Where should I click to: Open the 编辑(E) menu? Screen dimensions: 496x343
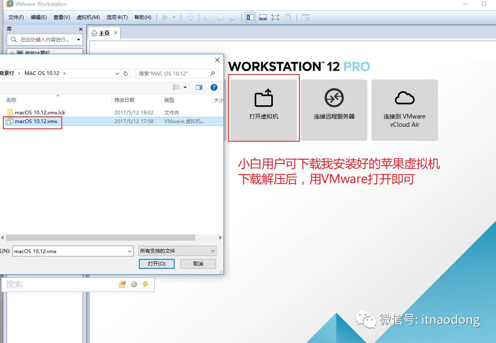pyautogui.click(x=39, y=17)
